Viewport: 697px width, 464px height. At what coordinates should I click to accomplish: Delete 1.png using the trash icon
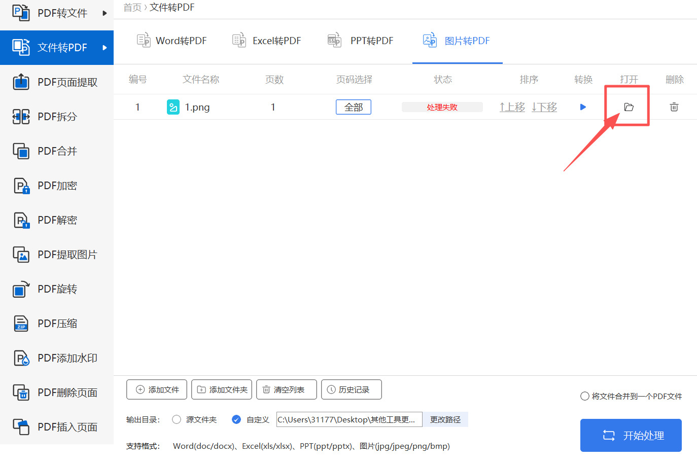click(674, 107)
